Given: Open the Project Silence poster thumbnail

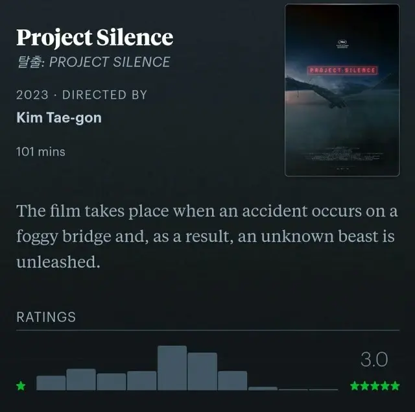Looking at the screenshot, I should point(342,90).
